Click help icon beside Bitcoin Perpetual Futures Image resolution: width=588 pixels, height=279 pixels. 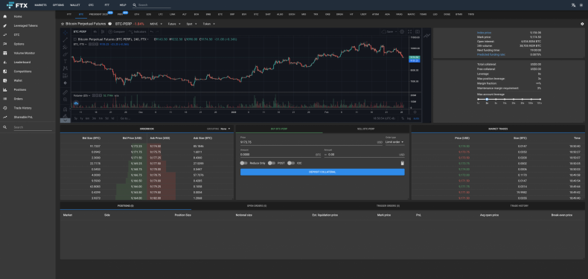coord(110,24)
